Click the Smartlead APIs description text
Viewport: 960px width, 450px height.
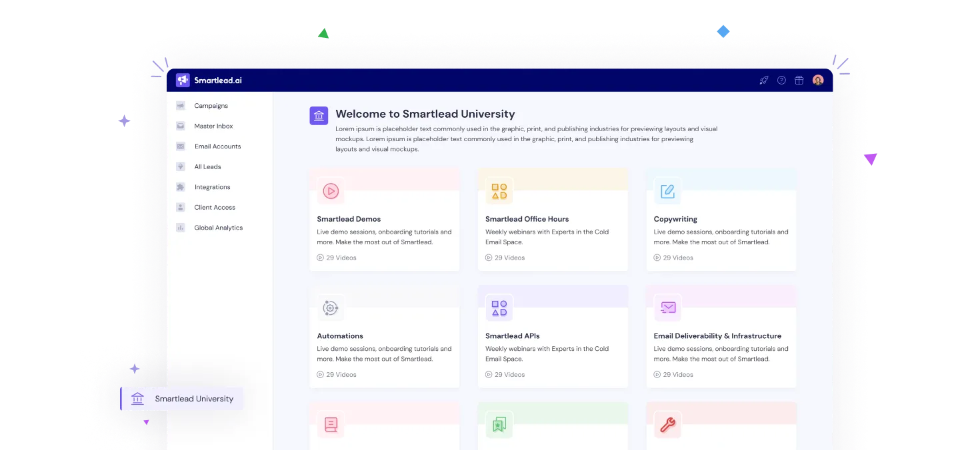(x=547, y=353)
